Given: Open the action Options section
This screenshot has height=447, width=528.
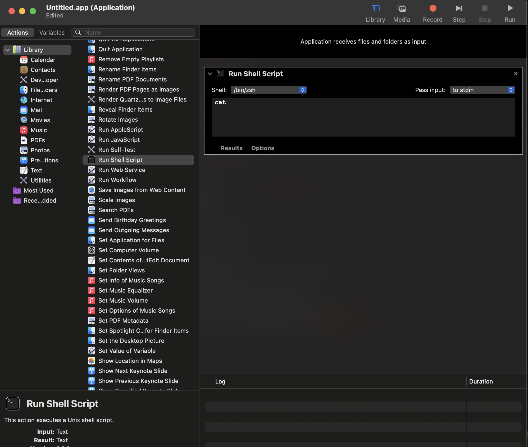Looking at the screenshot, I should point(262,148).
